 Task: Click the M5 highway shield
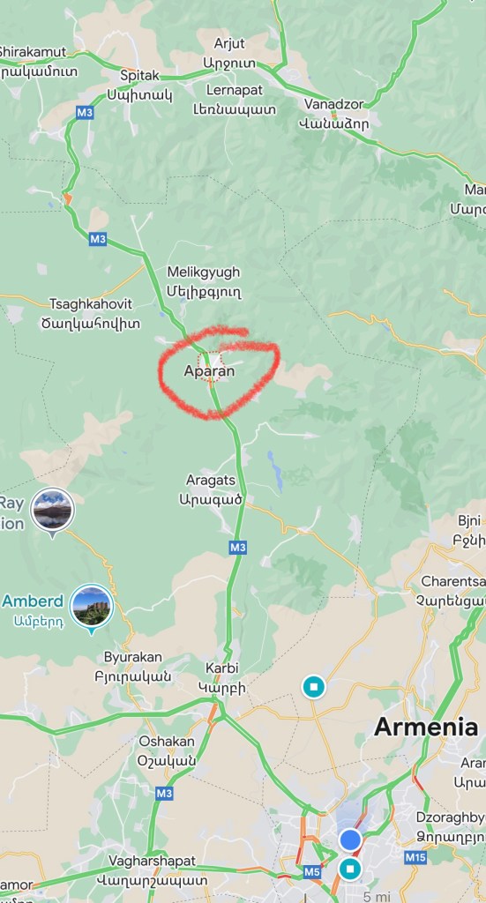coord(311,872)
